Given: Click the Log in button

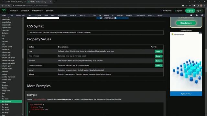Looking at the screenshot, I should point(199,11).
